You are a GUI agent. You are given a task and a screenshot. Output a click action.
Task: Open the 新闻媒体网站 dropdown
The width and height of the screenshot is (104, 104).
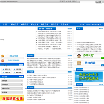click(x=12, y=88)
